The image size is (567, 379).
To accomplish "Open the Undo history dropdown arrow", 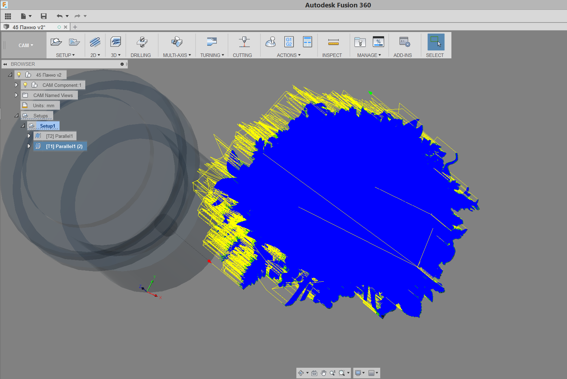I will pyautogui.click(x=67, y=16).
